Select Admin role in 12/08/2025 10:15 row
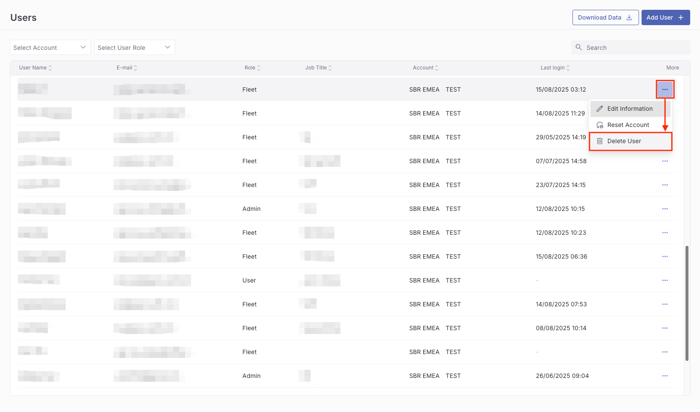 (251, 209)
